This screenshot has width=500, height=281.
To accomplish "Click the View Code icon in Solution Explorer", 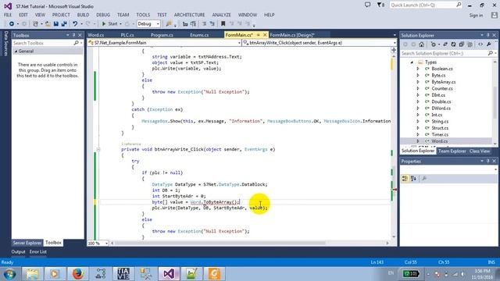I will pyautogui.click(x=480, y=44).
